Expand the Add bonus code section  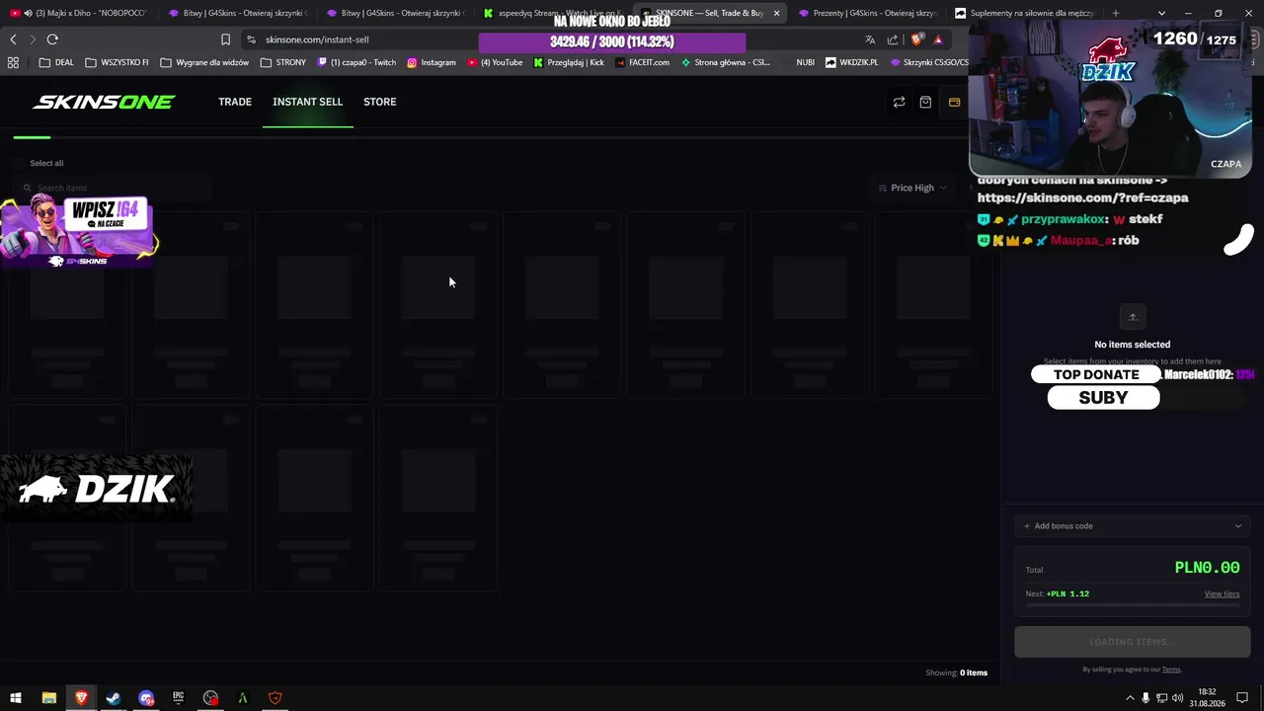coord(1133,526)
